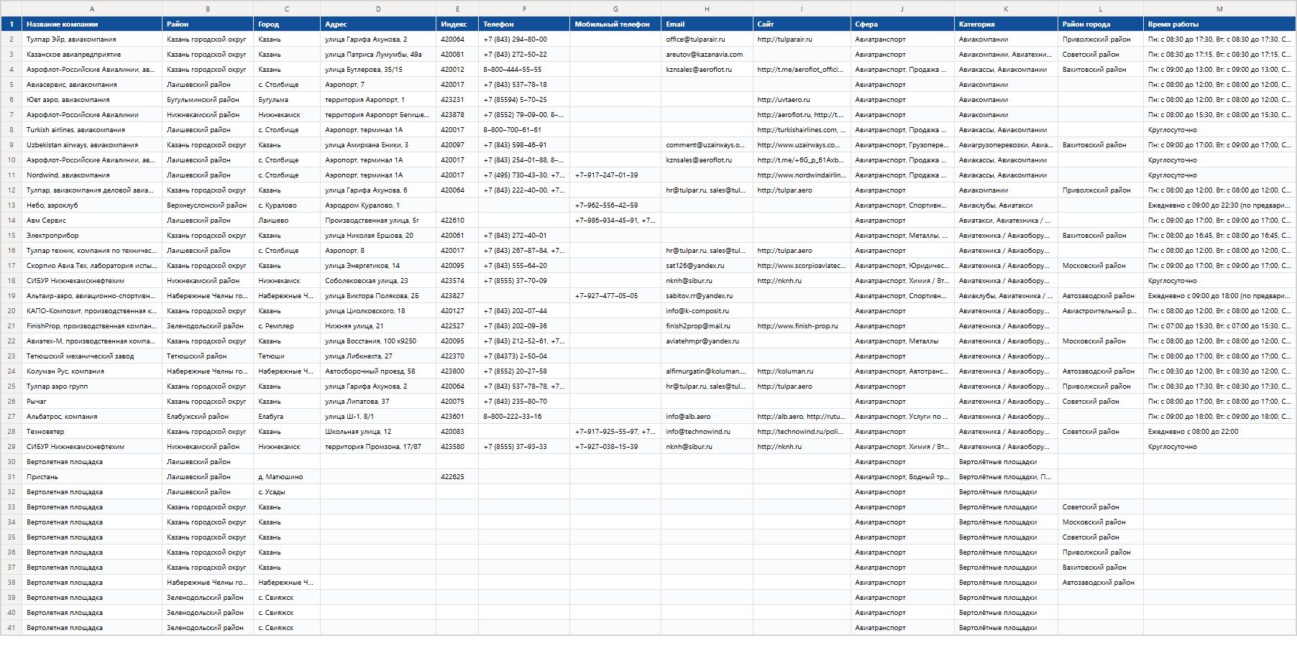The image size is (1297, 648).
Task: Click mobile number +7–962–556–42–59
Action: pyautogui.click(x=615, y=205)
